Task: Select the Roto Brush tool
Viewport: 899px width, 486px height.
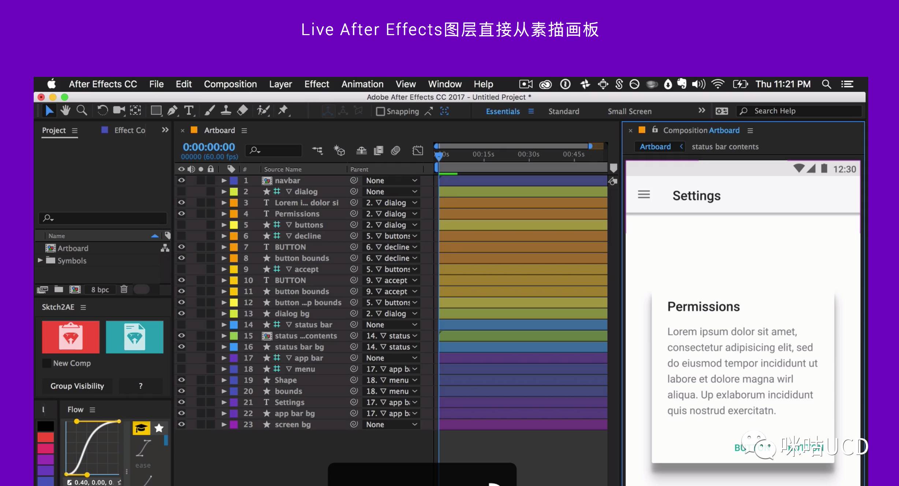Action: pyautogui.click(x=263, y=111)
